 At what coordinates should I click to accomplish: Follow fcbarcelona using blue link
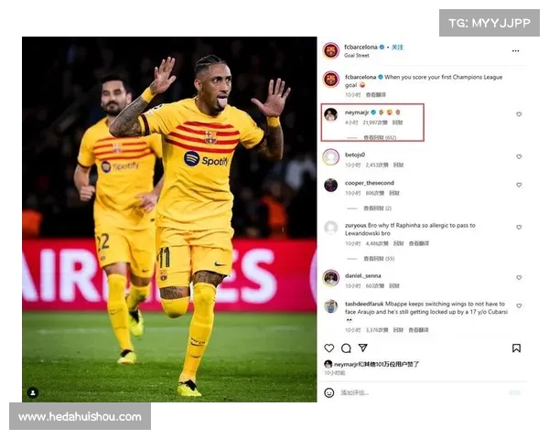click(x=397, y=48)
